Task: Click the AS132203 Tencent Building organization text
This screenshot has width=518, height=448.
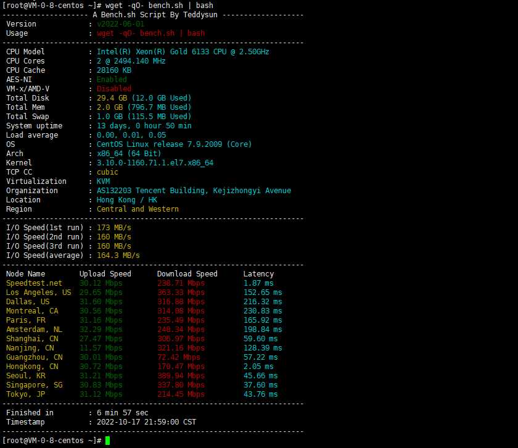Action: tap(194, 191)
